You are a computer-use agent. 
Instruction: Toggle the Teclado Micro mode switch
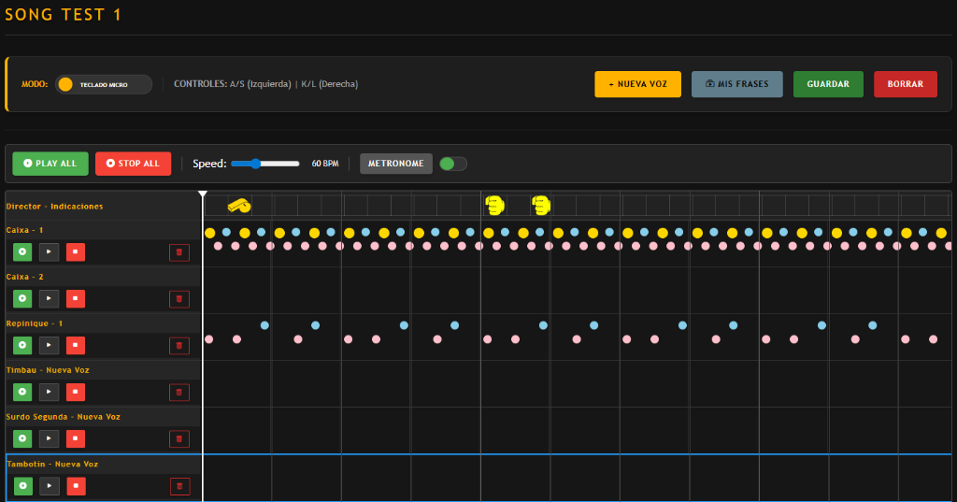pos(103,84)
